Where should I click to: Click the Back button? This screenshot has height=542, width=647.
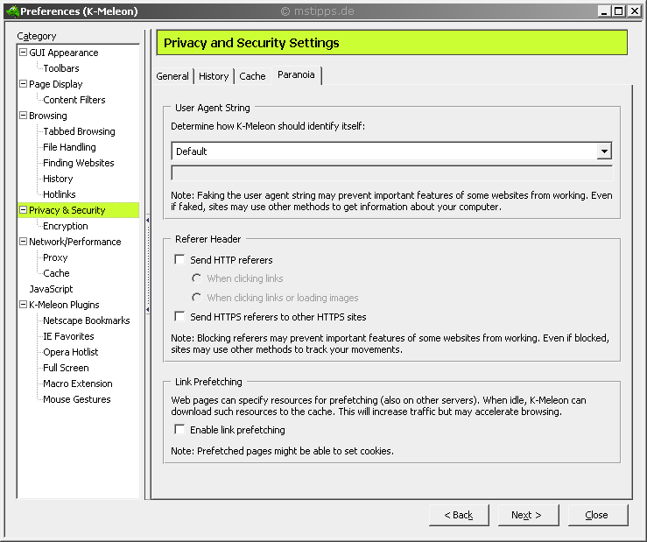459,515
